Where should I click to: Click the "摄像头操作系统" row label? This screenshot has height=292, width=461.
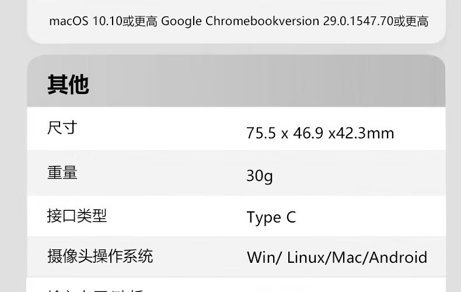tap(100, 256)
